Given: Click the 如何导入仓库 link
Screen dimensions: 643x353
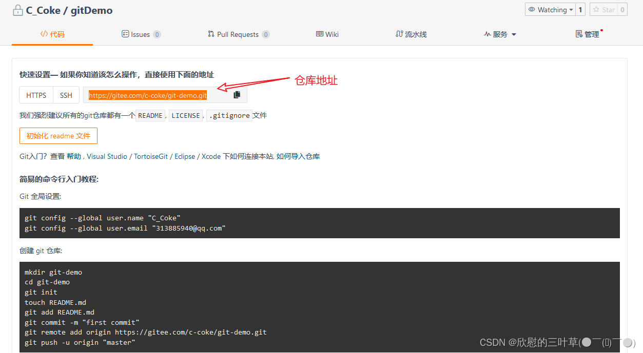Looking at the screenshot, I should [x=298, y=156].
